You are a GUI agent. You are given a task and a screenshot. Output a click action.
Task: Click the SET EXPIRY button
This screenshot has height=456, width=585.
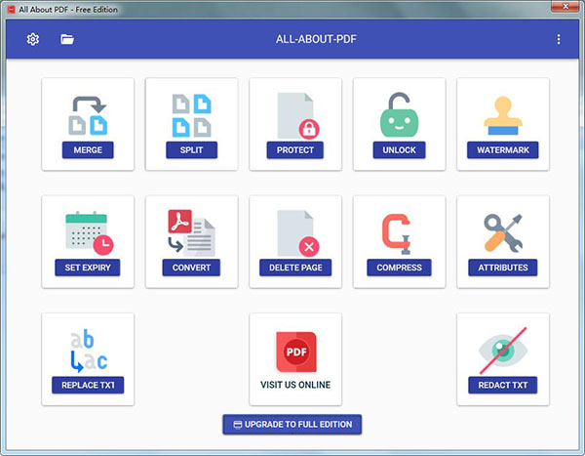click(88, 268)
